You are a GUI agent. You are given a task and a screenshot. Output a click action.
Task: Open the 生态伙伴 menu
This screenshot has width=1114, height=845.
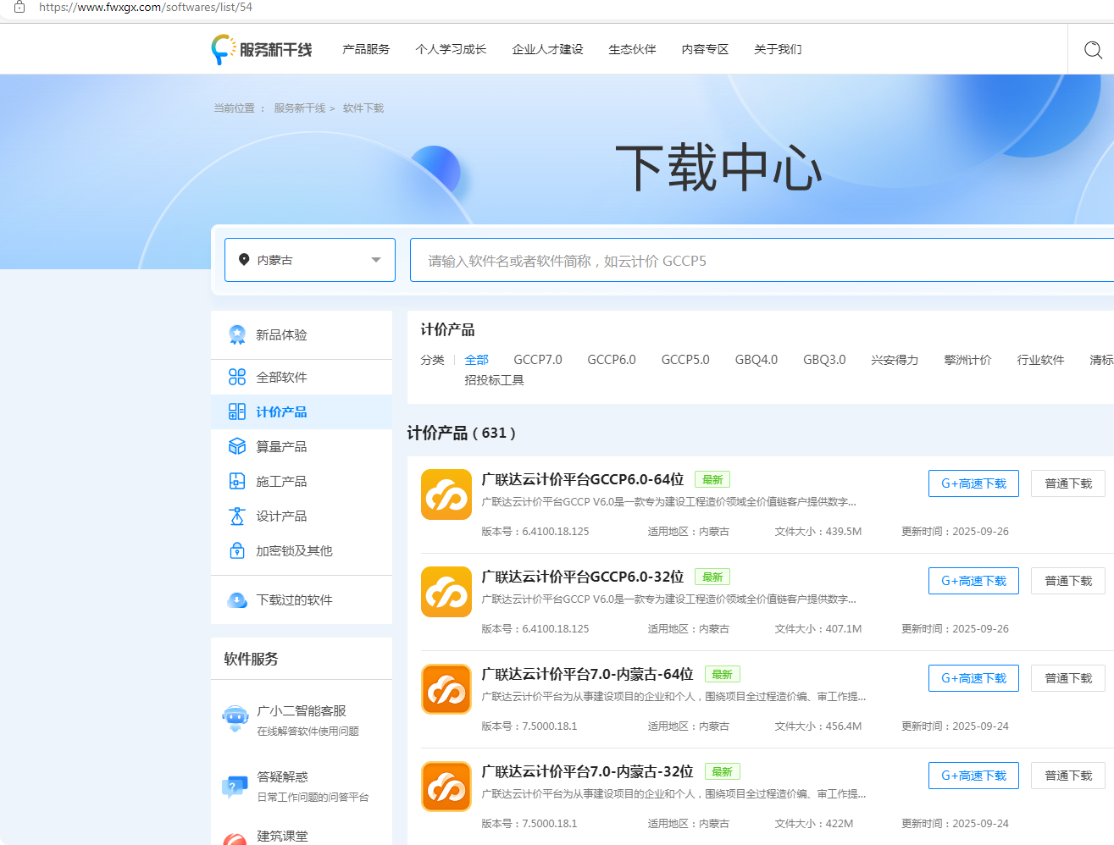632,49
